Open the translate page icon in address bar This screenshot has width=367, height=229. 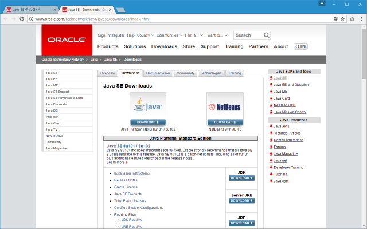[336, 19]
